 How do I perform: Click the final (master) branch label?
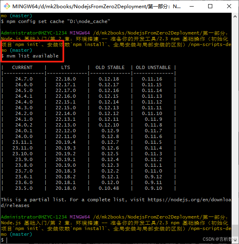pyautogui.click(x=21, y=234)
